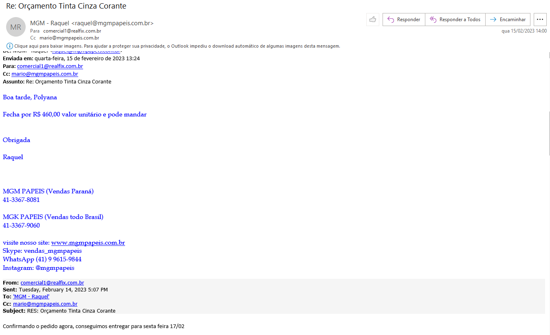This screenshot has width=550, height=335.
Task: Click the header Para recipient comercial1@realfix.com.br
Action: coord(72,31)
